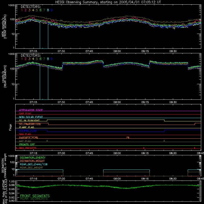
Task: Select olive detector 5 in the front segments legend
Action: tap(37, 10)
